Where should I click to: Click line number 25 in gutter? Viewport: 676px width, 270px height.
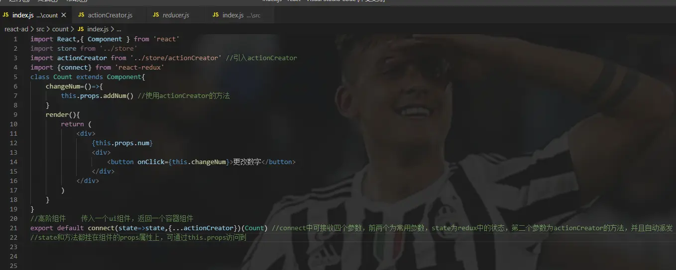tap(14, 266)
